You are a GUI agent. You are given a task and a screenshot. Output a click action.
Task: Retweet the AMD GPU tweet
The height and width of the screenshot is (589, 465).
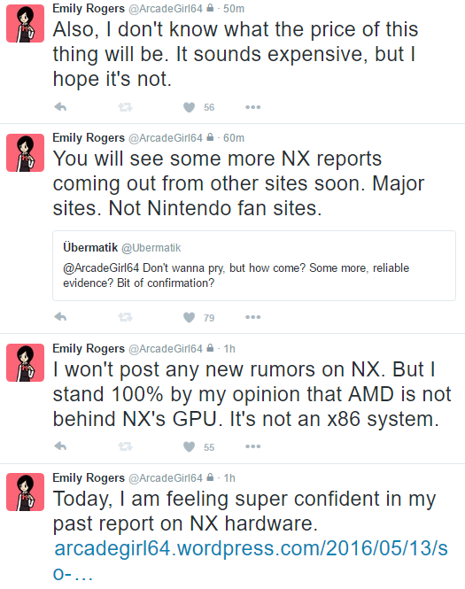[125, 446]
